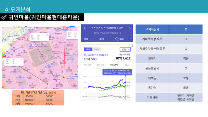Switch to the 전월세 toggle
This screenshot has width=208, height=117.
[x=97, y=49]
